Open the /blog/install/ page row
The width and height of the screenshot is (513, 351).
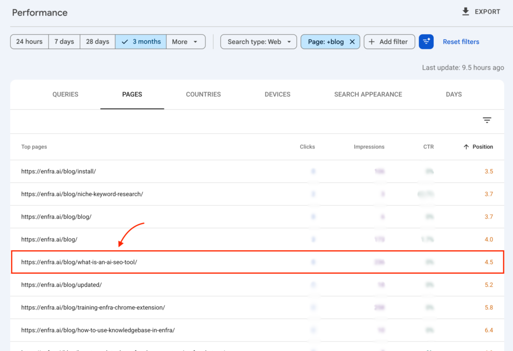(x=257, y=171)
